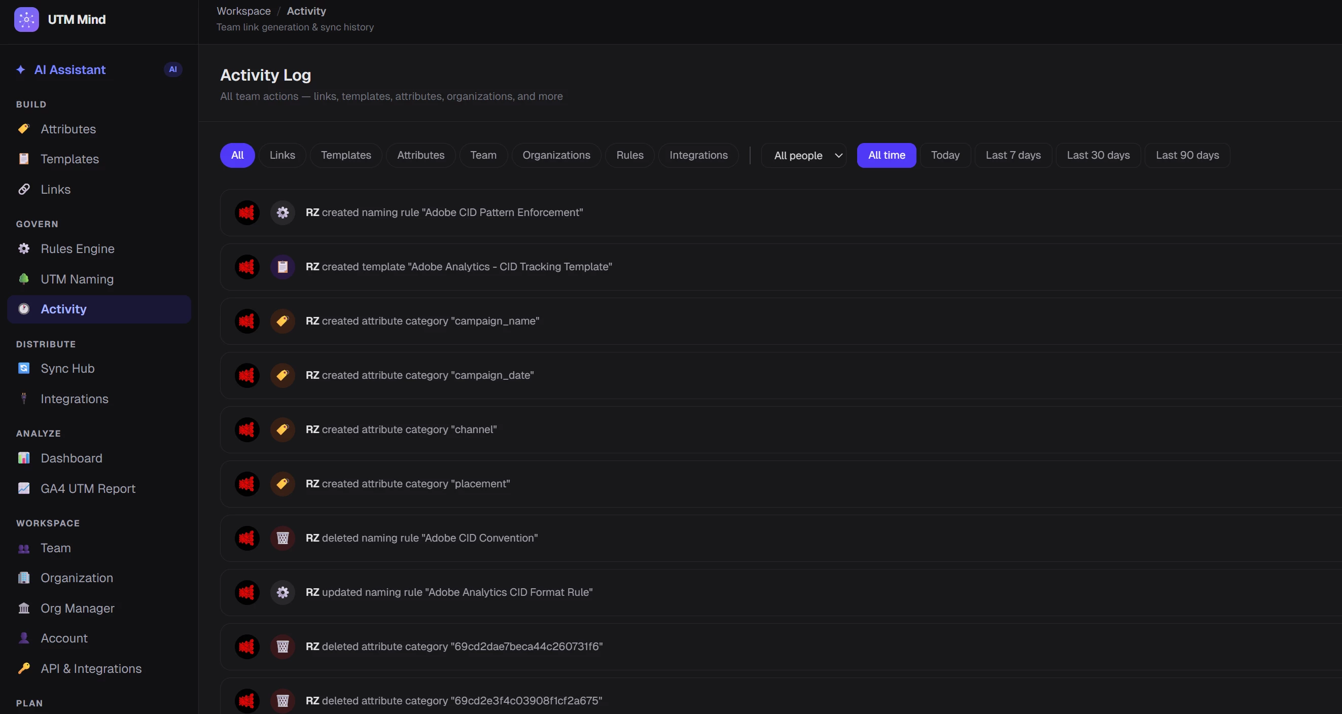The width and height of the screenshot is (1342, 714).
Task: Open the AI Assistant sparkle icon
Action: (x=21, y=70)
